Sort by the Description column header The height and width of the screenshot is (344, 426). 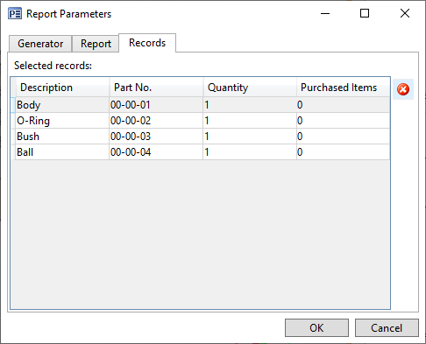(x=62, y=88)
